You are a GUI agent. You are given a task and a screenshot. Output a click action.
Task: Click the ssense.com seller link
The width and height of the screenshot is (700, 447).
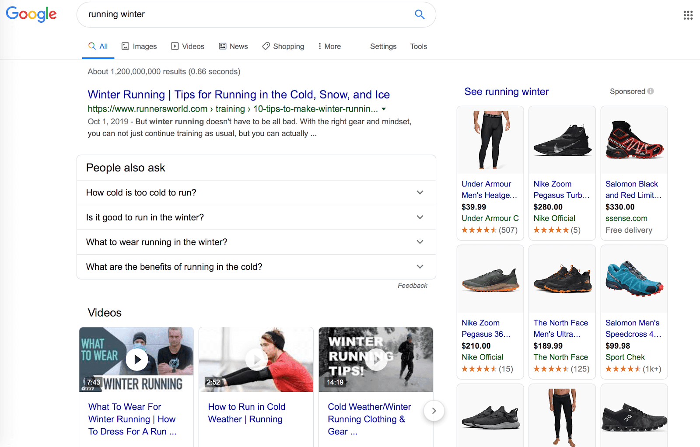pos(626,218)
